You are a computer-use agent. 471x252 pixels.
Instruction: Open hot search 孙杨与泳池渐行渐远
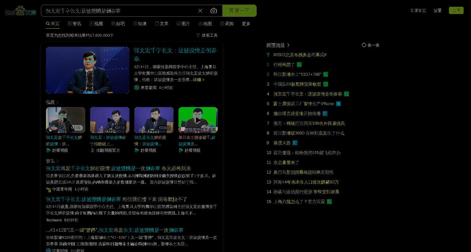[x=306, y=192]
